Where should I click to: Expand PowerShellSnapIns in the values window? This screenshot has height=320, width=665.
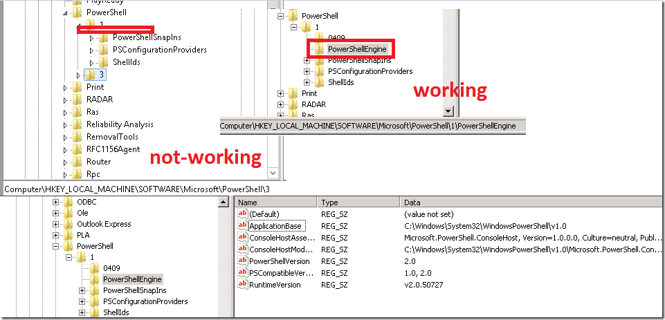pyautogui.click(x=82, y=290)
